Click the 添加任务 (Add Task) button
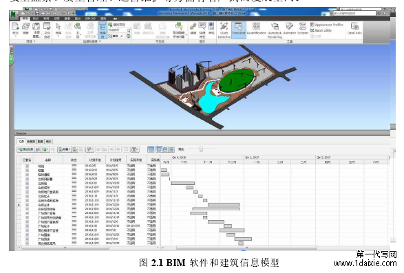Viewport: 404px width, 273px height. point(25,149)
